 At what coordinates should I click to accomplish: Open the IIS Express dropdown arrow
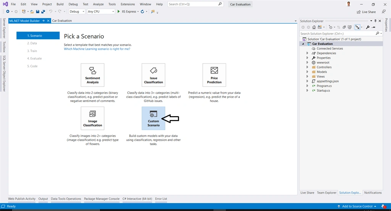click(138, 11)
